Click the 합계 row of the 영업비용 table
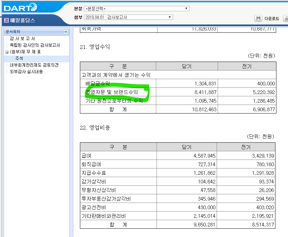 click(x=118, y=224)
